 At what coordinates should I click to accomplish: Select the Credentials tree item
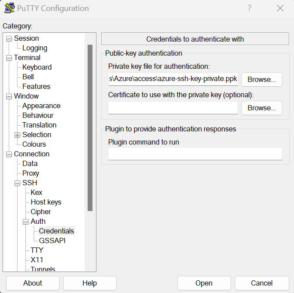(x=57, y=231)
